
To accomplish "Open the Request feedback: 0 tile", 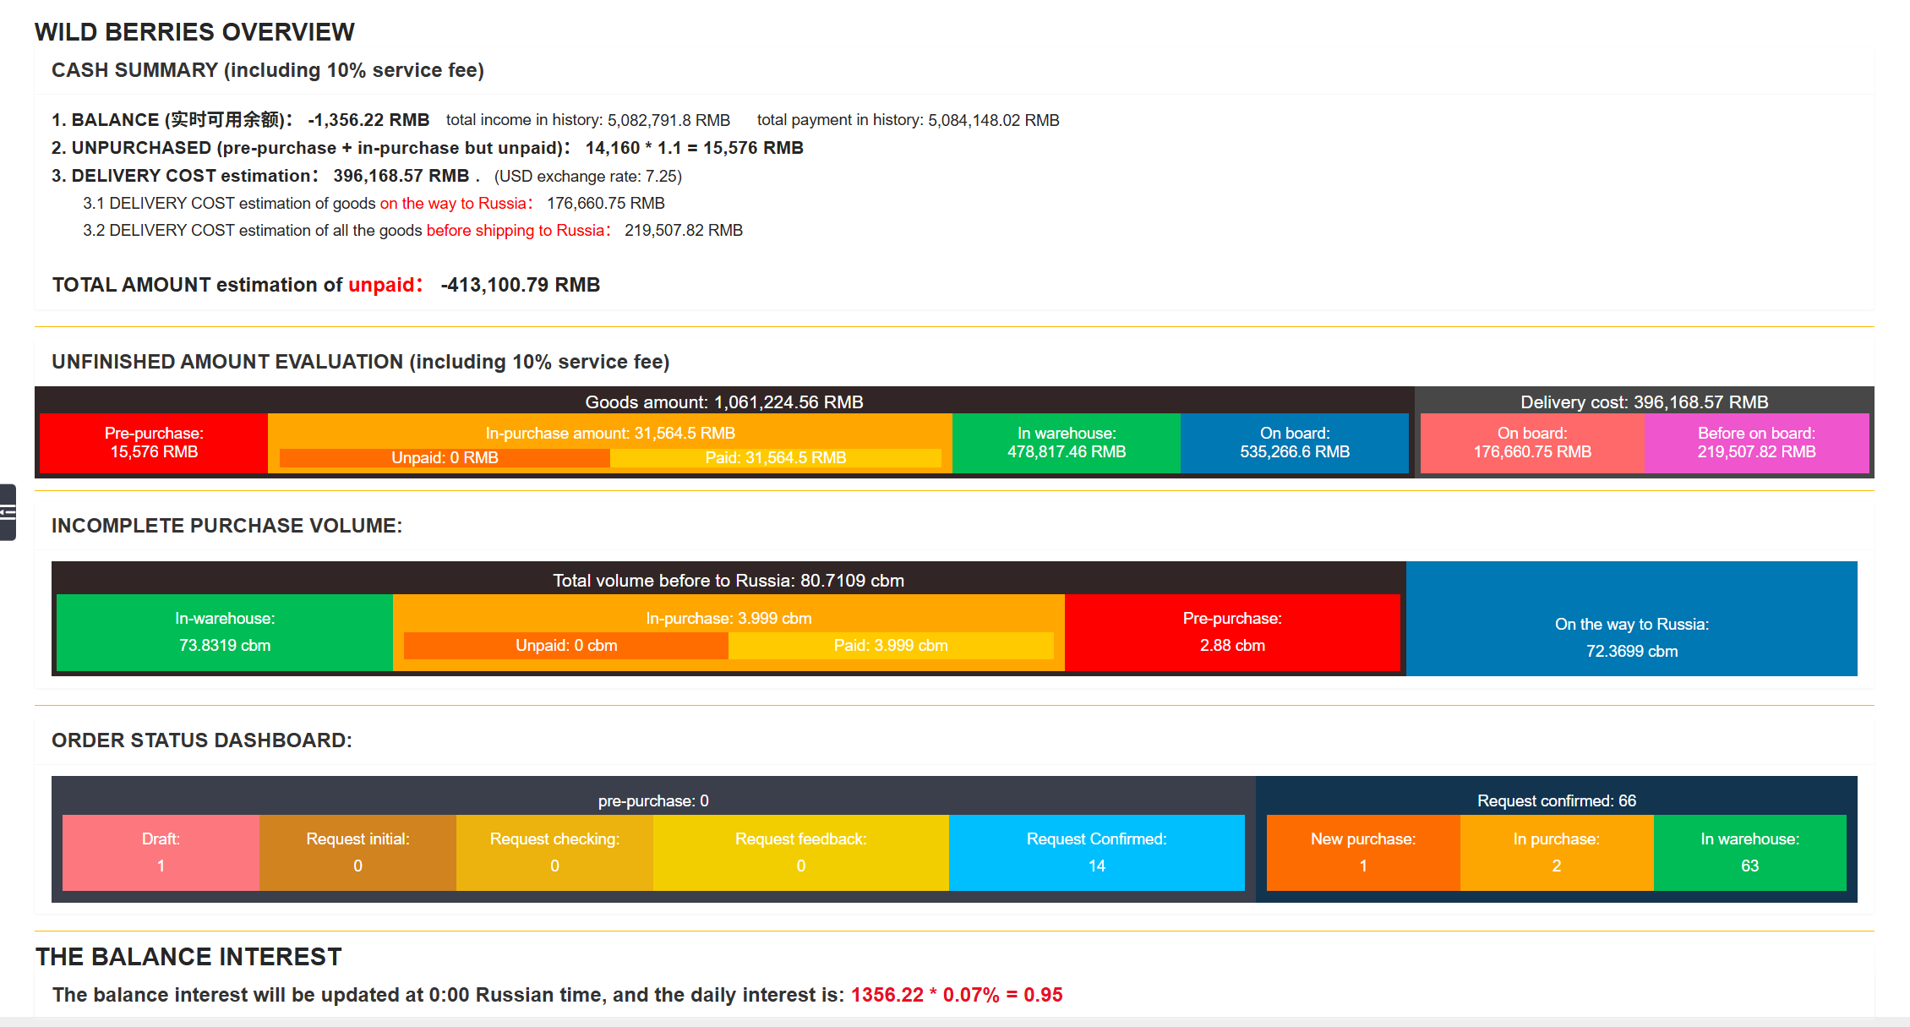I will [x=801, y=852].
